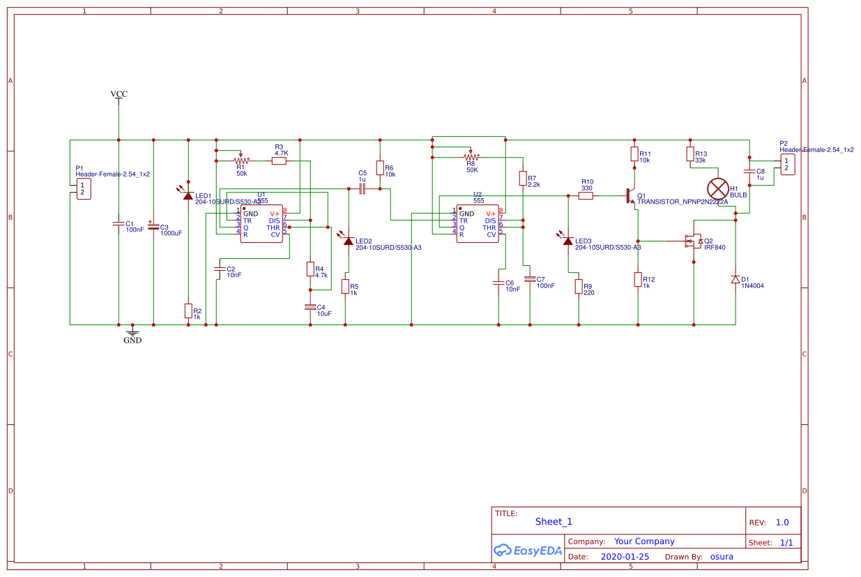Click the C8 1u capacitor symbol
Screen dimensions: 861x577
pos(749,171)
